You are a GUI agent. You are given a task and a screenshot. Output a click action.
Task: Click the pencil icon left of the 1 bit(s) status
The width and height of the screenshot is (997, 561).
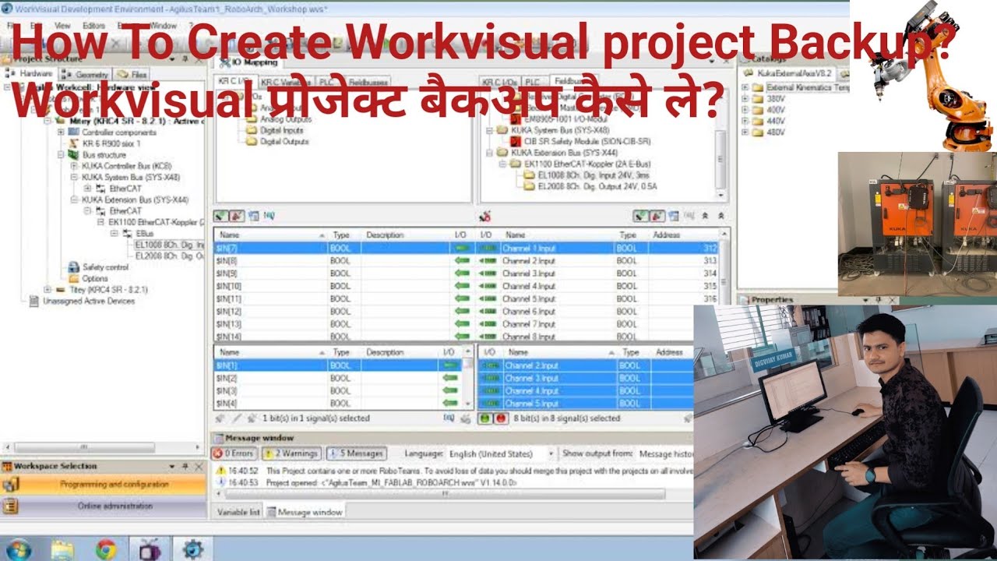[236, 418]
